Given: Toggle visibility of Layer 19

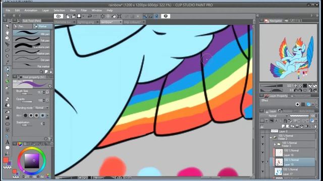Looking at the screenshot, I should coord(262,162).
